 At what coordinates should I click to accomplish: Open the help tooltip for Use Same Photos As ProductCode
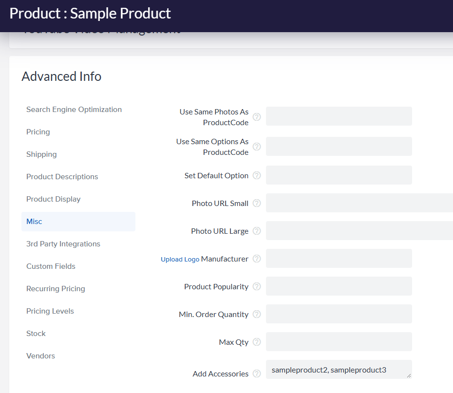[256, 117]
